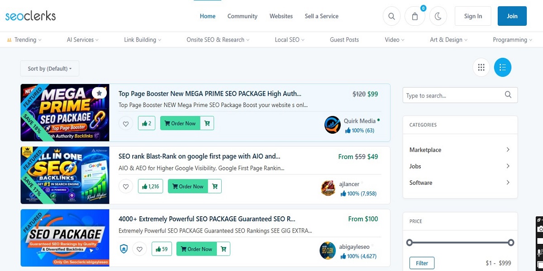543x271 pixels.
Task: Order Now for SEO rank Blast
Action: (188, 186)
